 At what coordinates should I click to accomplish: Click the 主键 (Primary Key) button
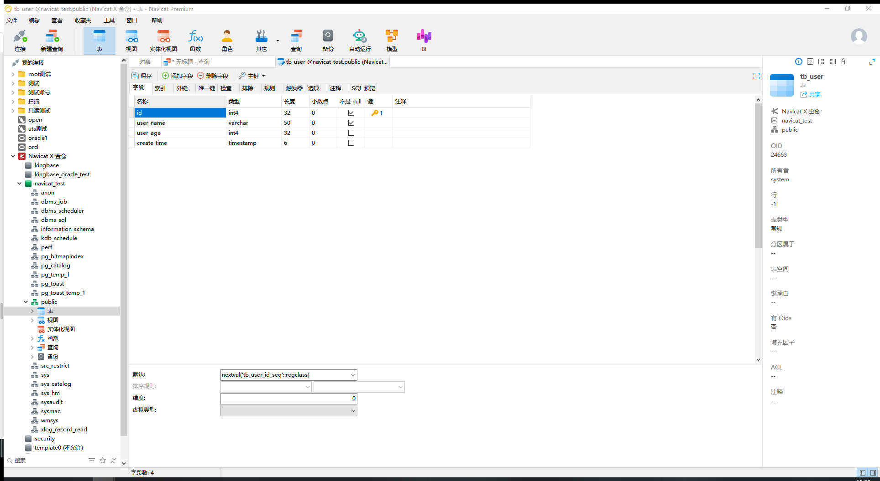pyautogui.click(x=249, y=76)
